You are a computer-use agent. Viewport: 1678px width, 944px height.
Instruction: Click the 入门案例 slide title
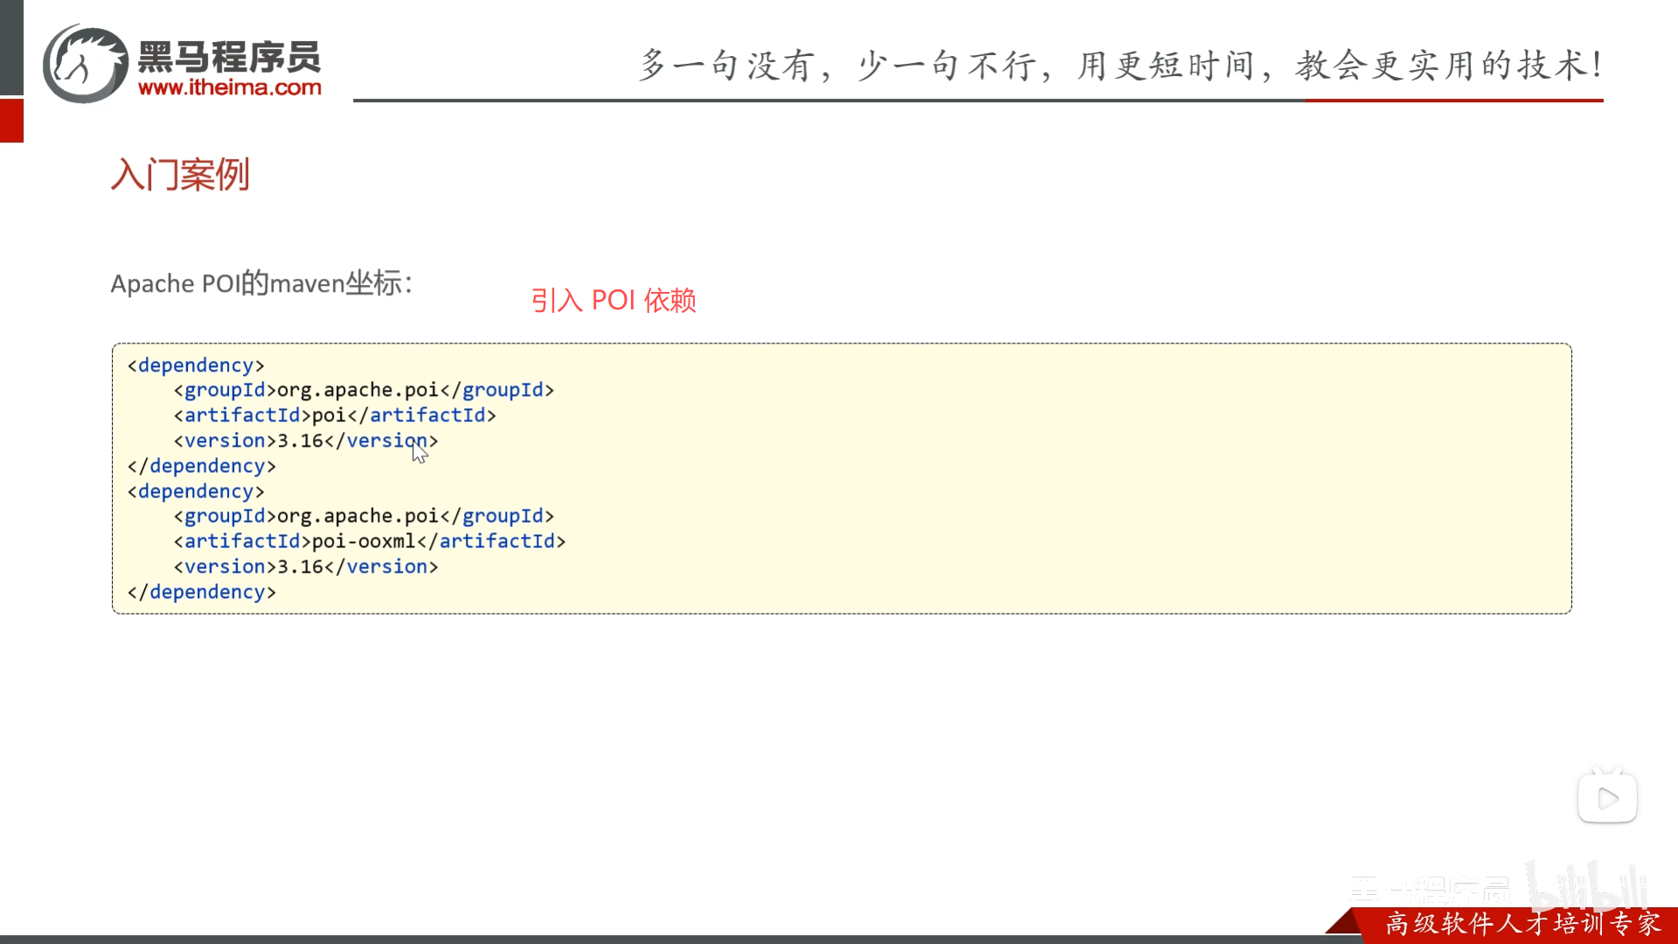pos(180,174)
